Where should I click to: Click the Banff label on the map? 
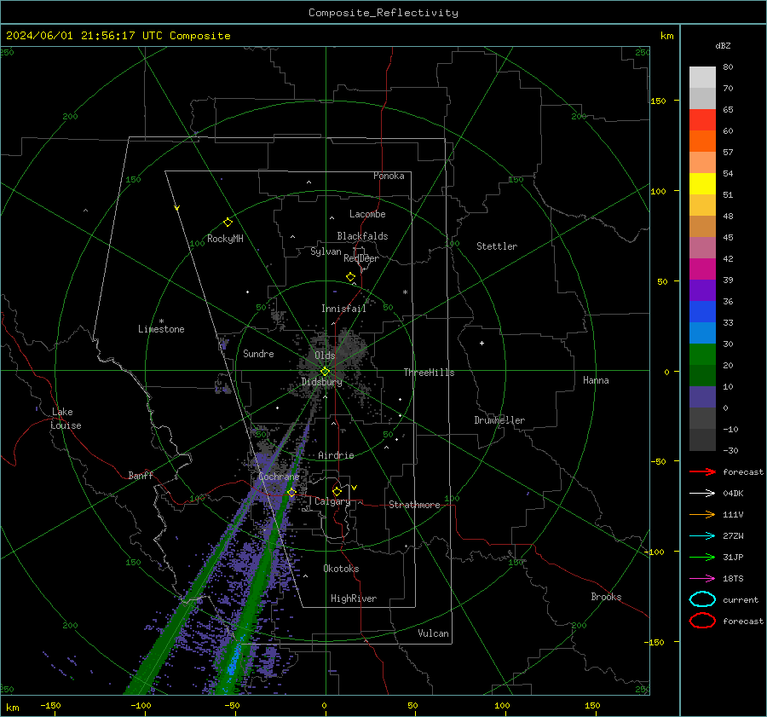141,476
